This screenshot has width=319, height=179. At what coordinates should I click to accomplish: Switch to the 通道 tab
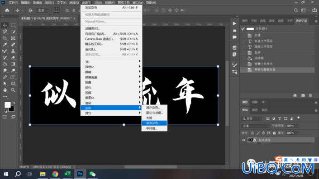255,110
